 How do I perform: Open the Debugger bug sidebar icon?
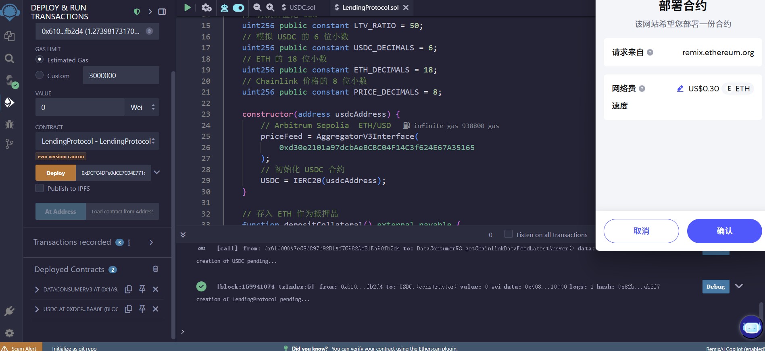(9, 124)
